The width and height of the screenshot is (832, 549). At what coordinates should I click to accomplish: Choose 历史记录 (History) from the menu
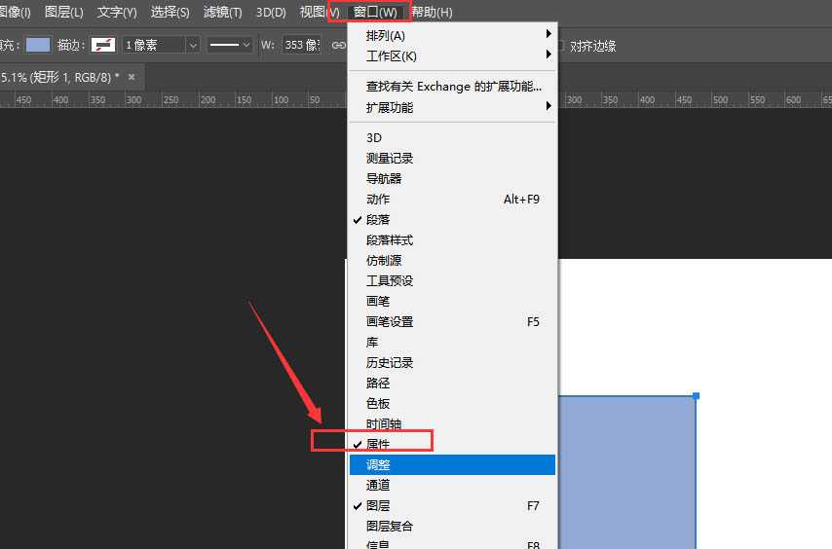tap(390, 363)
